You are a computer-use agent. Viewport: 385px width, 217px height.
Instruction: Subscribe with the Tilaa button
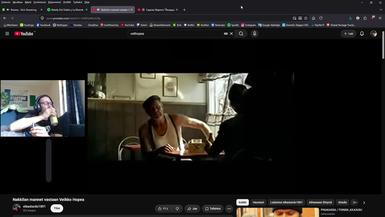click(x=57, y=208)
